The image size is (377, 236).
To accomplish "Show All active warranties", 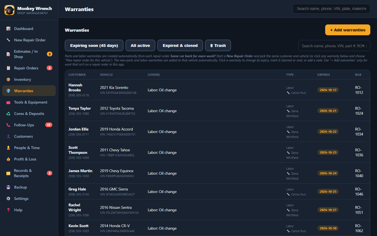I will pos(140,46).
